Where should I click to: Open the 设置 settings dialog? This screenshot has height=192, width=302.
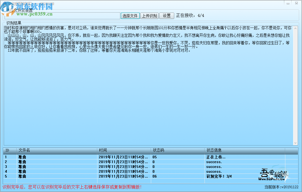[x=167, y=16]
